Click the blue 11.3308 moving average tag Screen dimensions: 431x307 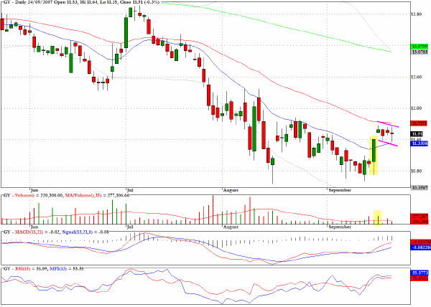click(x=419, y=143)
